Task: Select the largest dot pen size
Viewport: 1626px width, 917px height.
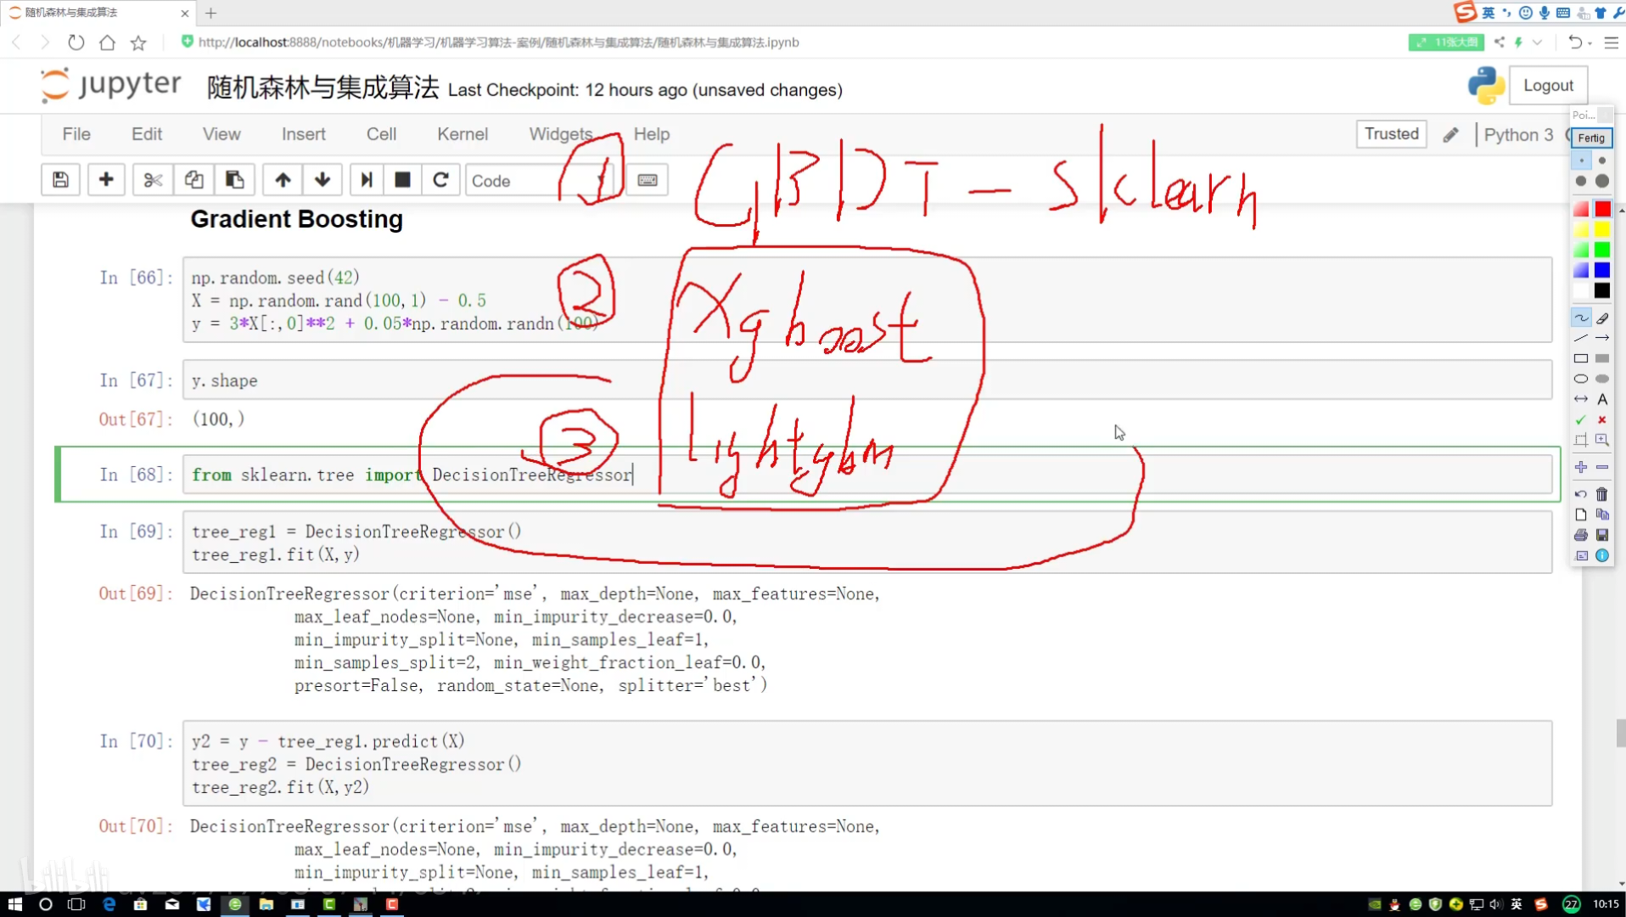Action: (1602, 181)
